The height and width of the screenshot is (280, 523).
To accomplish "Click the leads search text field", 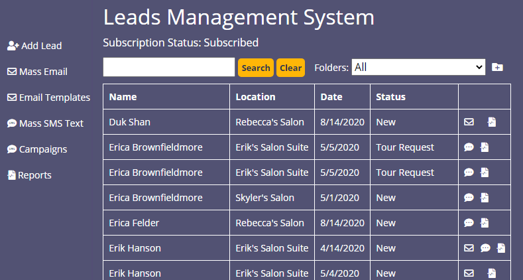I will [x=169, y=67].
